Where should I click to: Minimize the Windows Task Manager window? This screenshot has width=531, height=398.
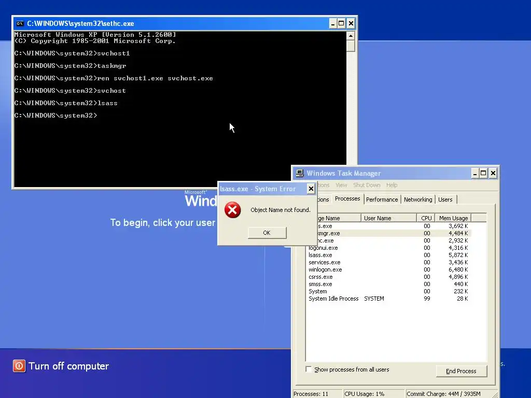[475, 173]
